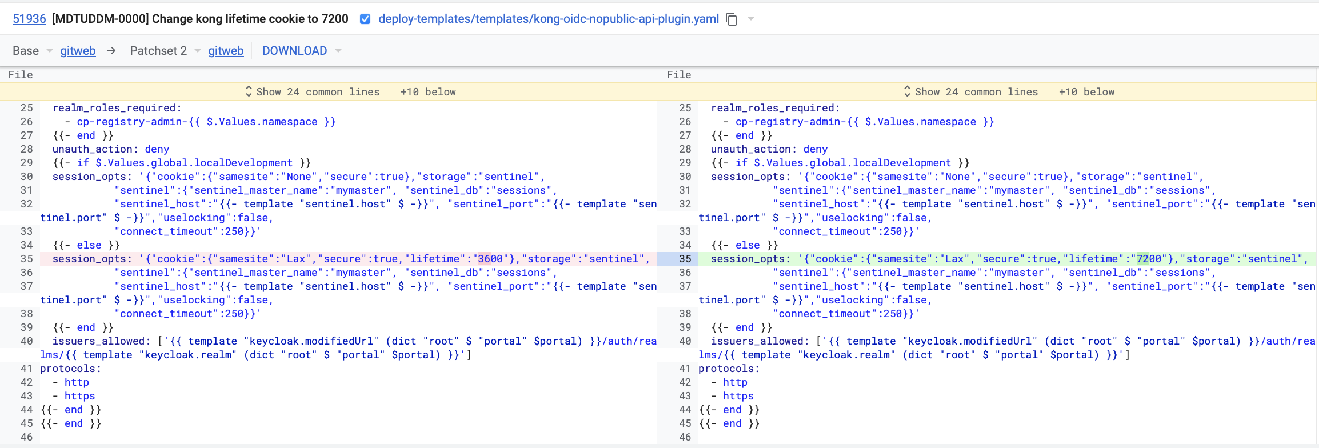The image size is (1319, 448).
Task: Click the changed value 7200 on right
Action: click(x=1149, y=259)
